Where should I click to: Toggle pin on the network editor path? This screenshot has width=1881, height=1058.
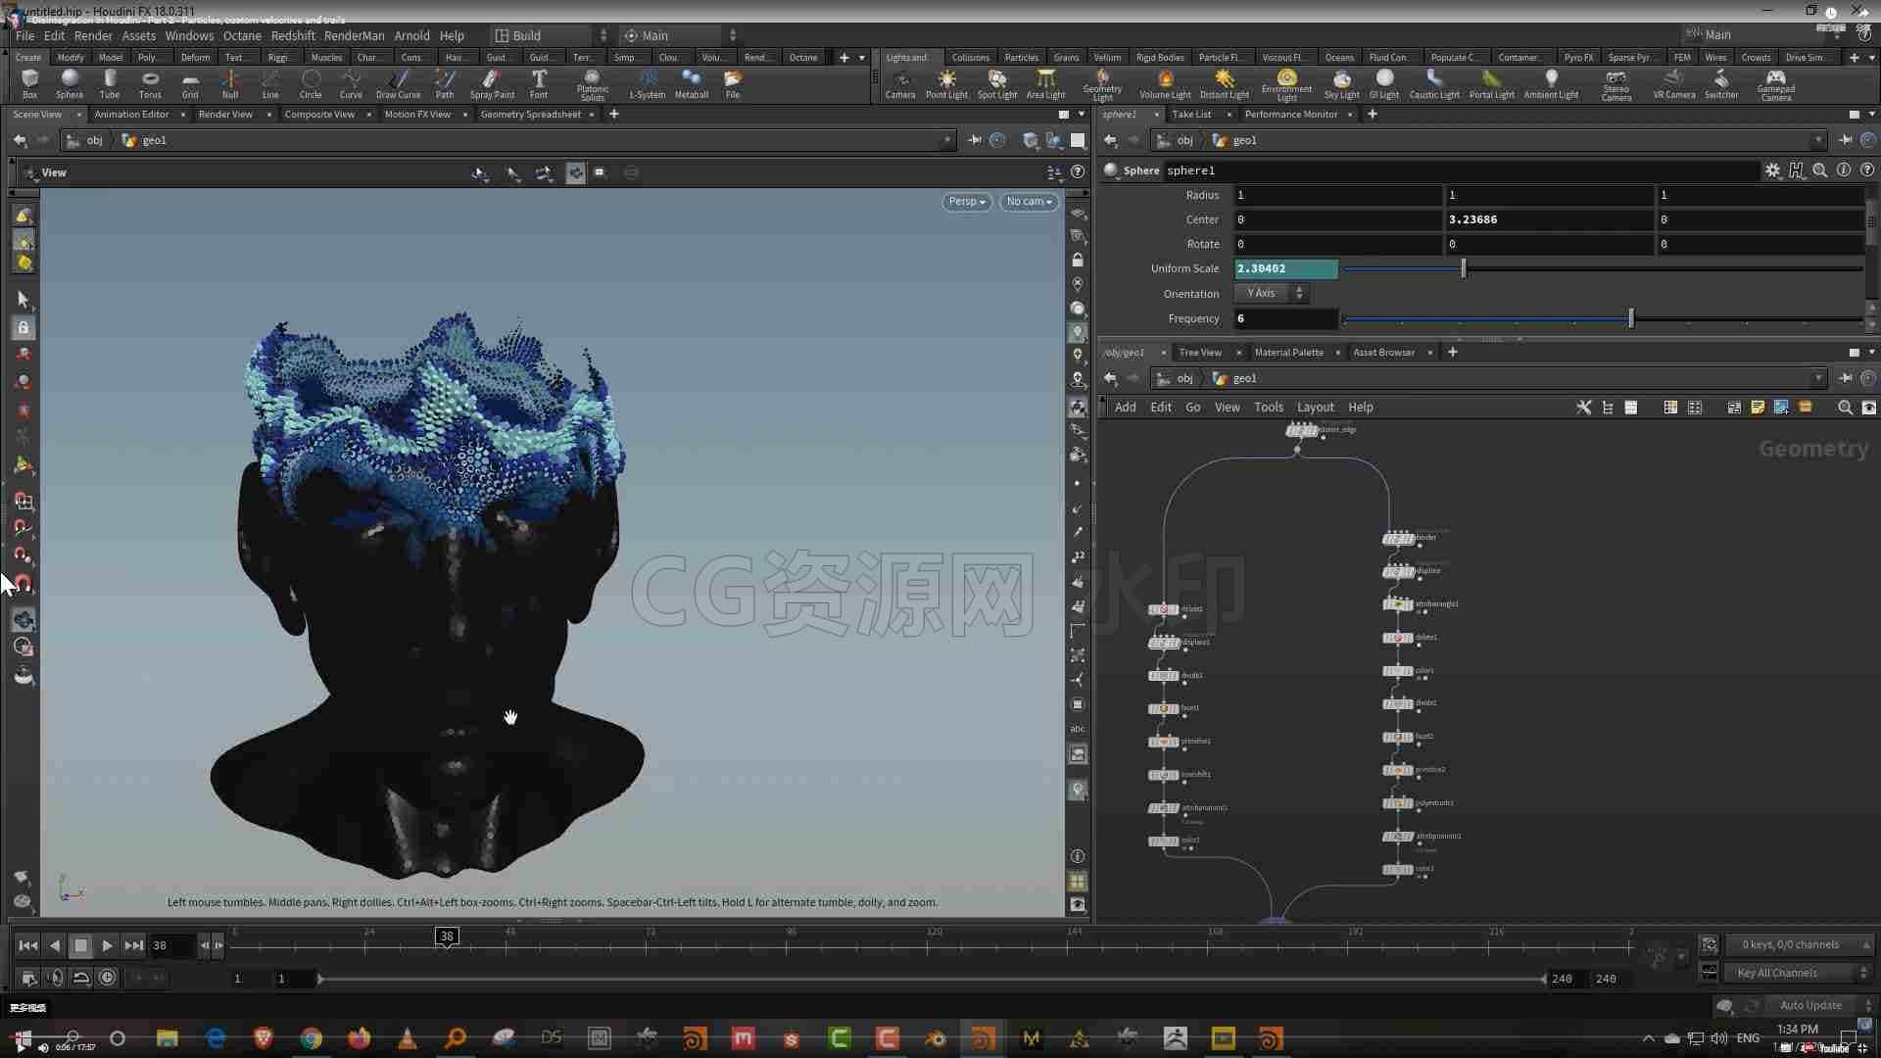coord(1845,378)
